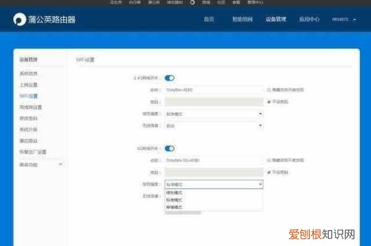
Task: Open 应用中心 in main navigation
Action: click(x=309, y=19)
